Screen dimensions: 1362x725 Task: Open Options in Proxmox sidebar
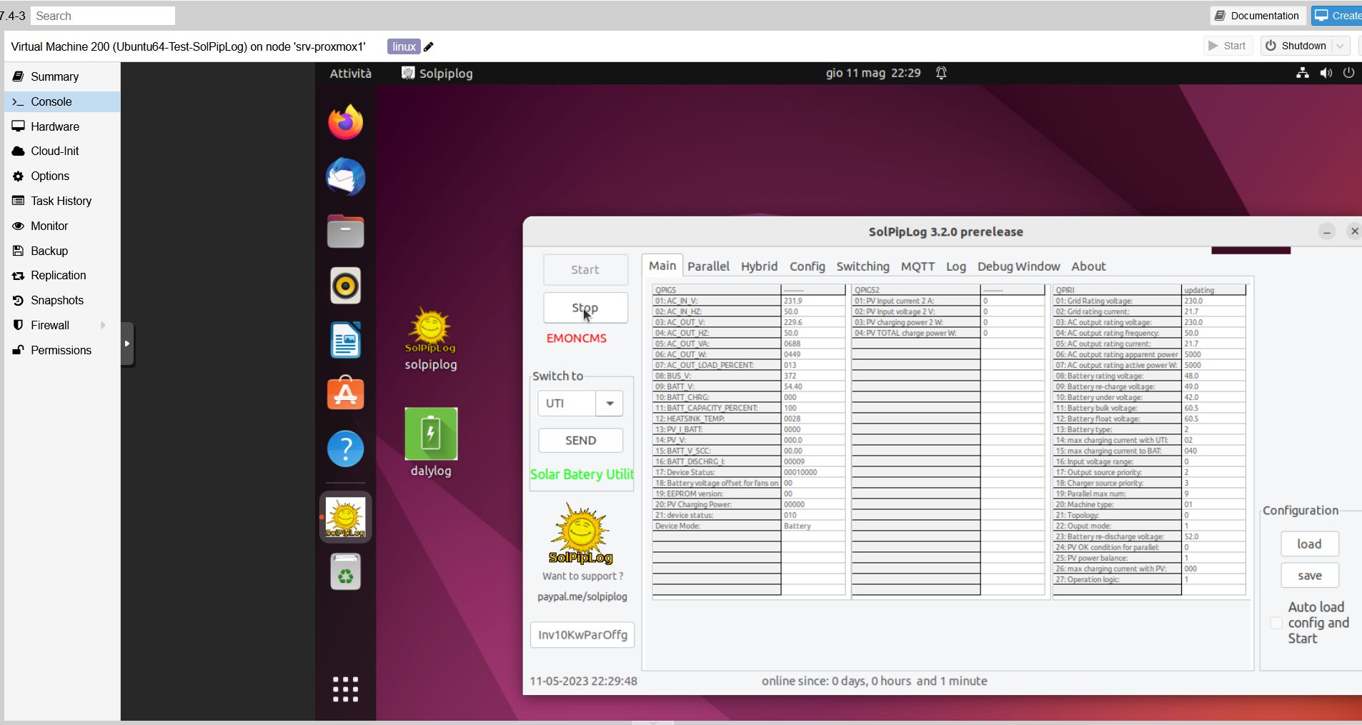(62, 176)
